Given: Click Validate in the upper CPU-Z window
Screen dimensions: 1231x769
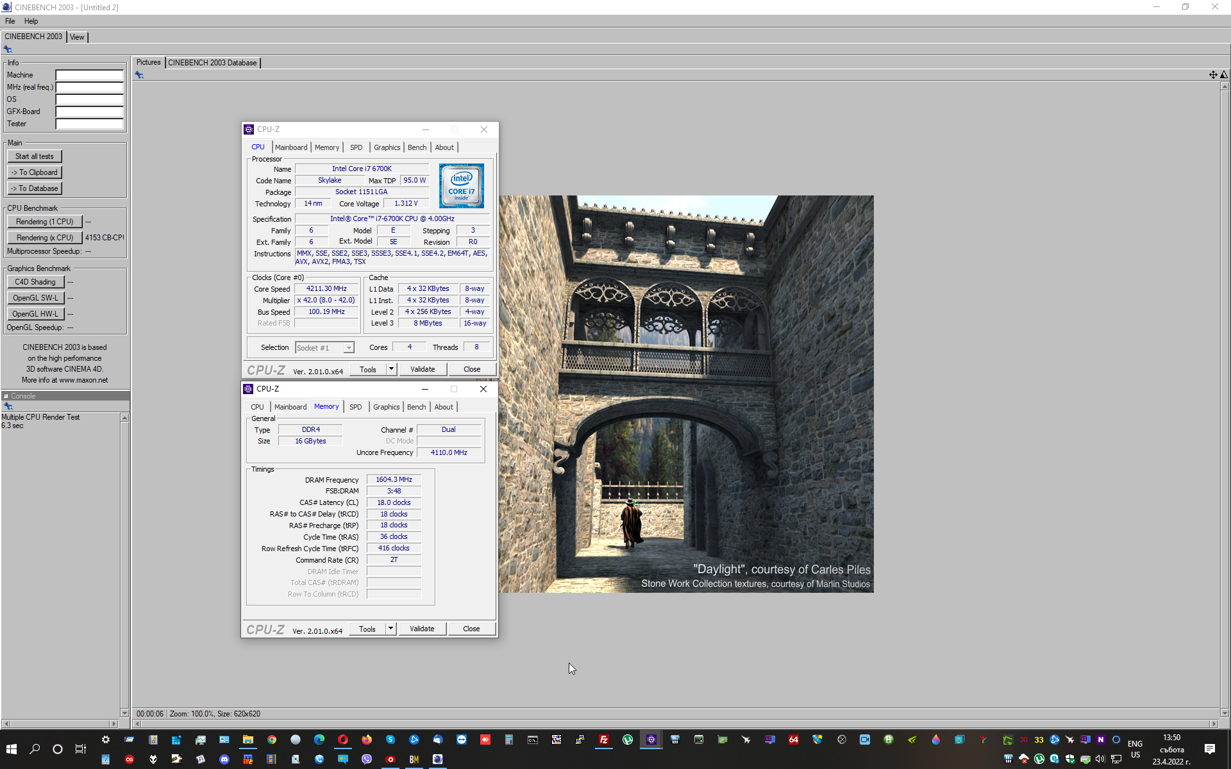Looking at the screenshot, I should [x=423, y=369].
